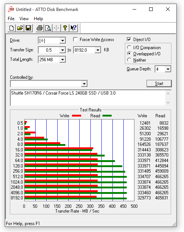Click the description scrollbar down arrow

tap(168, 102)
